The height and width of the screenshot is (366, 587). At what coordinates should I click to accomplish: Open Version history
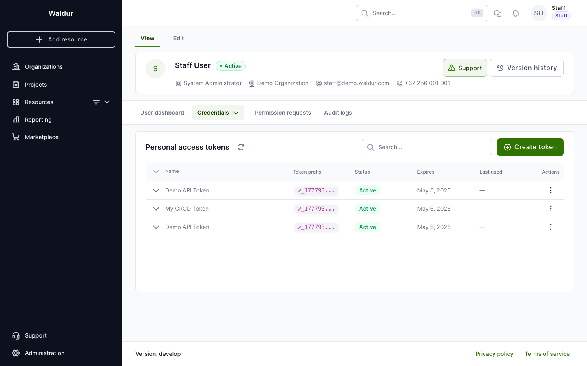526,68
